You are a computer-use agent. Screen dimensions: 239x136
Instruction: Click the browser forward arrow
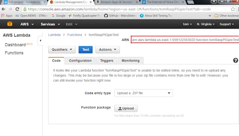pyautogui.click(x=10, y=9)
